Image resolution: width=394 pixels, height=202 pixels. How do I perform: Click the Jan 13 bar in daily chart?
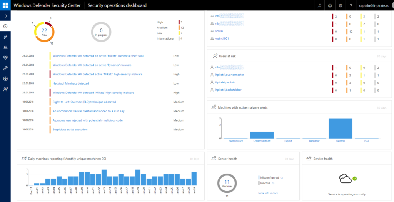[x=104, y=178]
